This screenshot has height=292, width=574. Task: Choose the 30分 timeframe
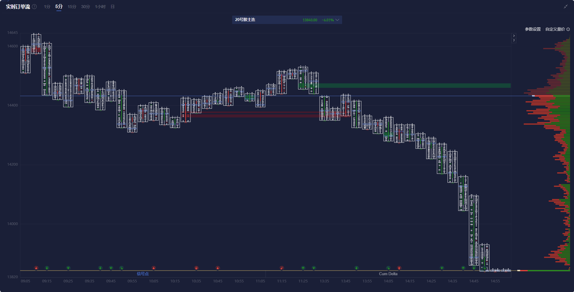86,7
